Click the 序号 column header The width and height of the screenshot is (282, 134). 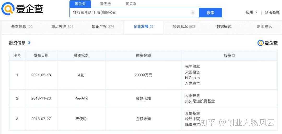tap(17, 55)
